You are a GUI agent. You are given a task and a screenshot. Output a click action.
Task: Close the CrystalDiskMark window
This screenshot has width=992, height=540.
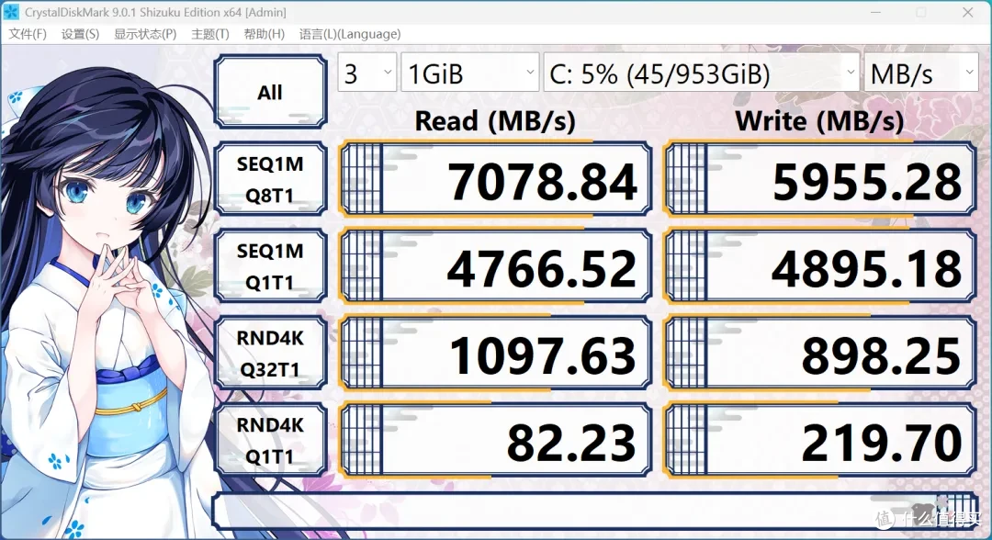(x=967, y=13)
